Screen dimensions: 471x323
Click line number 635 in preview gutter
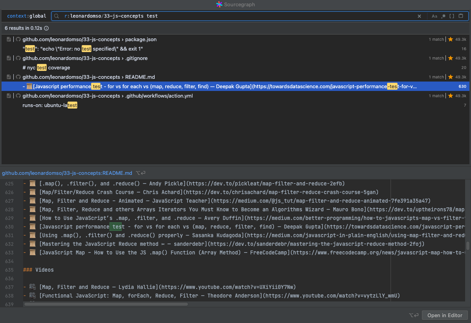pos(9,270)
